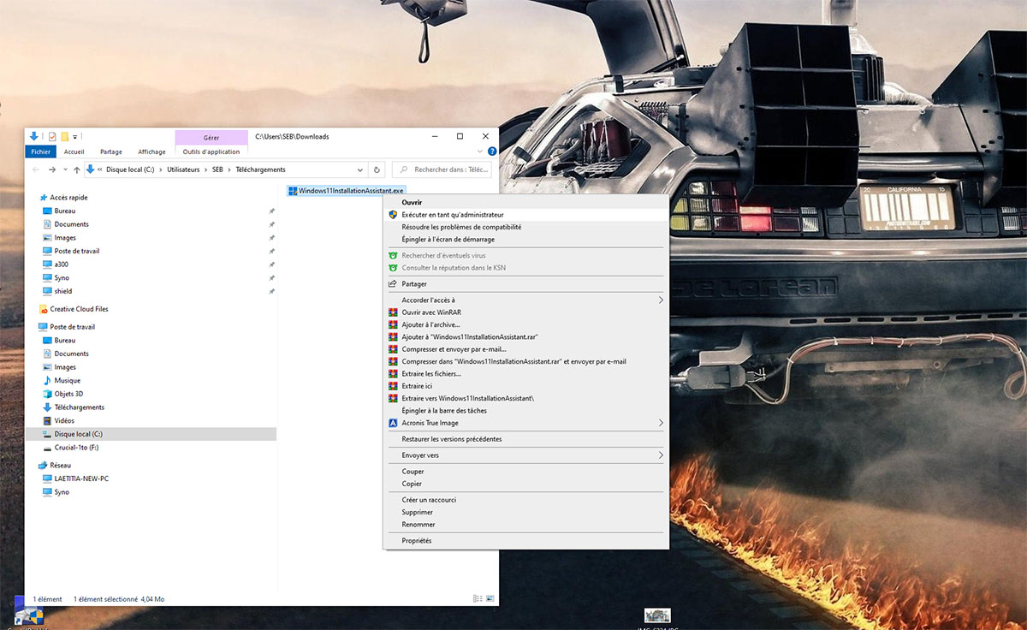Image resolution: width=1027 pixels, height=630 pixels.
Task: Open pinned a300 folder
Action: (61, 264)
